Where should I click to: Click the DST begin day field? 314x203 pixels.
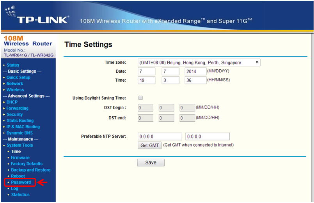click(167, 108)
